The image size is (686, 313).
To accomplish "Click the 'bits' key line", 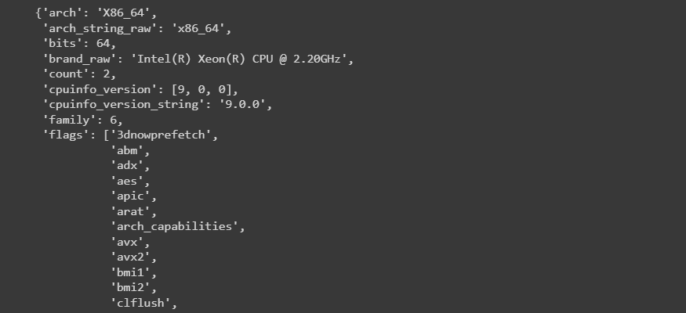I will [x=62, y=44].
